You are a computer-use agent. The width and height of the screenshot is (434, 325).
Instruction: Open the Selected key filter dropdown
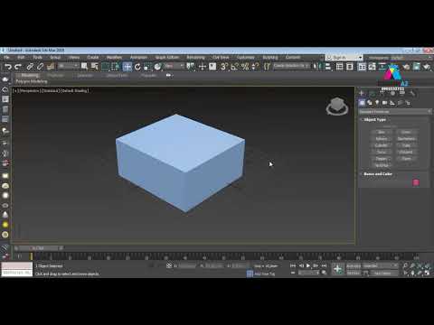coord(381,266)
